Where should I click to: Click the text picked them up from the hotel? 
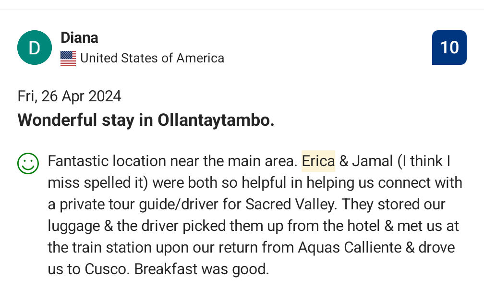pos(281,226)
